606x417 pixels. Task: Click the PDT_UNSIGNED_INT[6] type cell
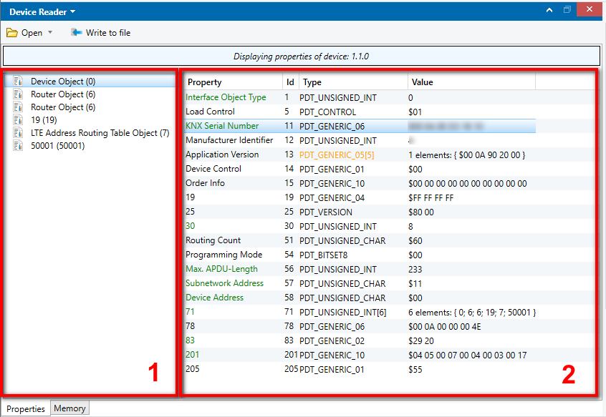[343, 312]
